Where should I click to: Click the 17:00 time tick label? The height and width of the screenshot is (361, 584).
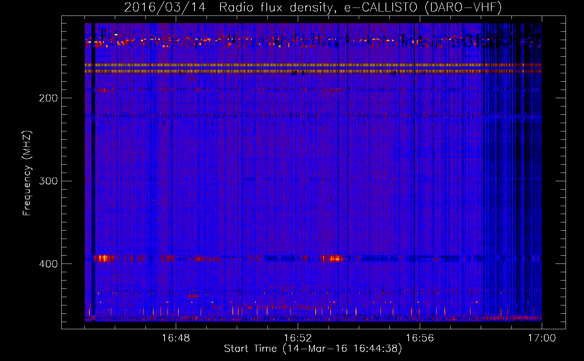542,338
